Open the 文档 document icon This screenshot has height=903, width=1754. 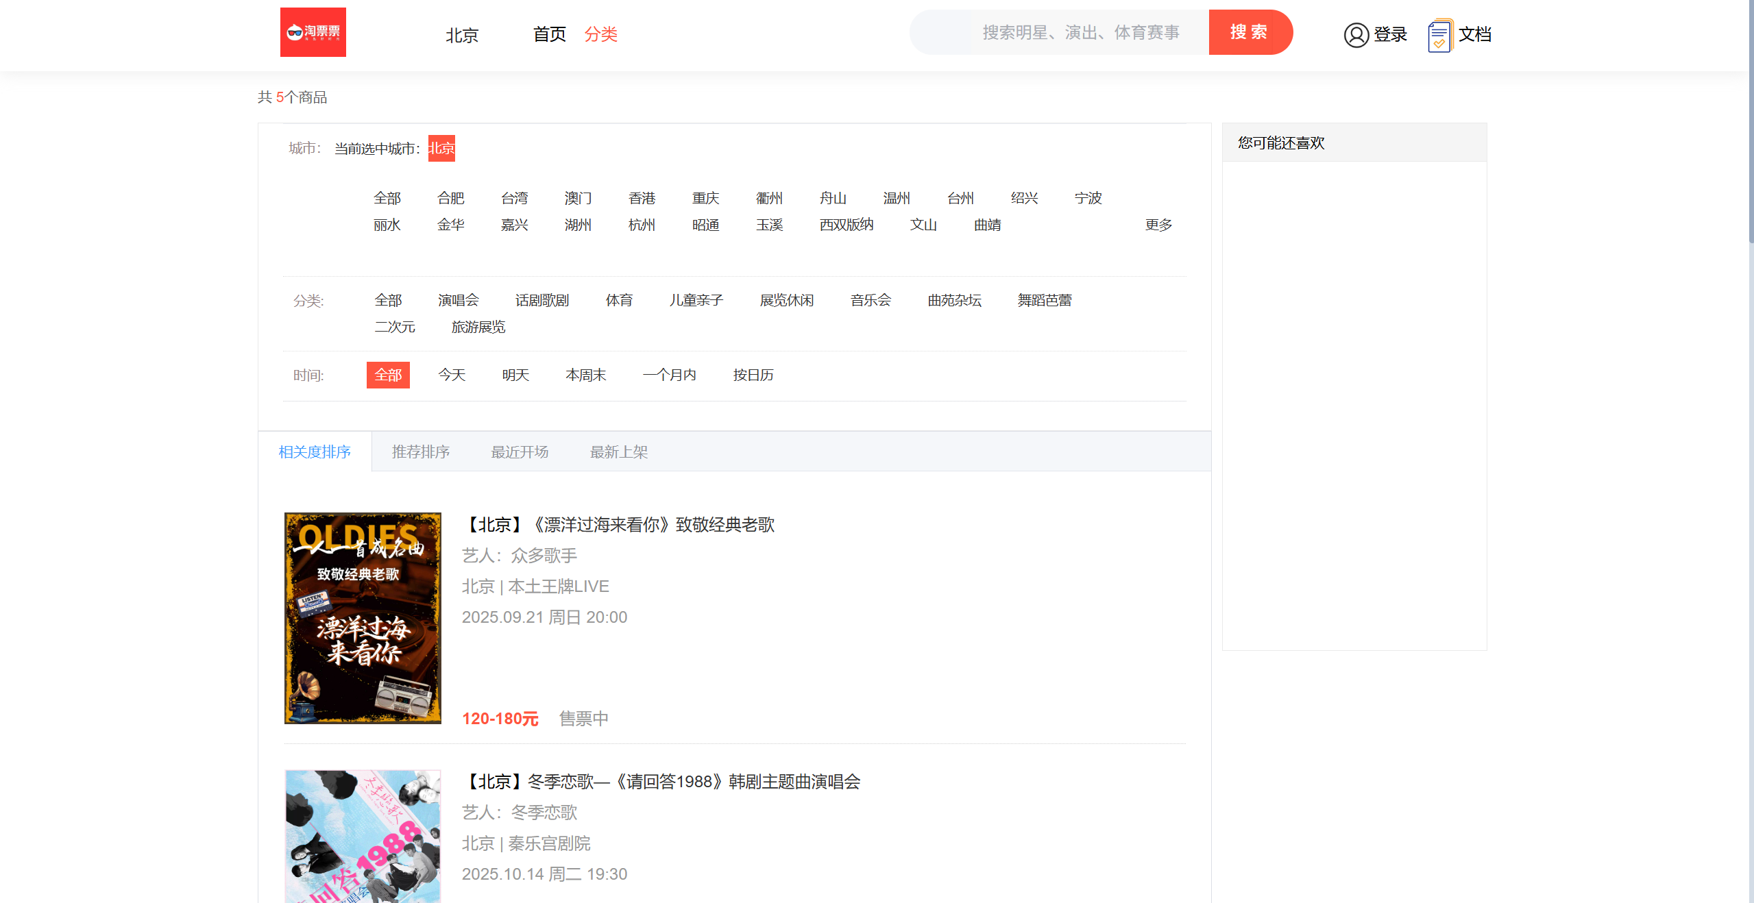[x=1439, y=35]
